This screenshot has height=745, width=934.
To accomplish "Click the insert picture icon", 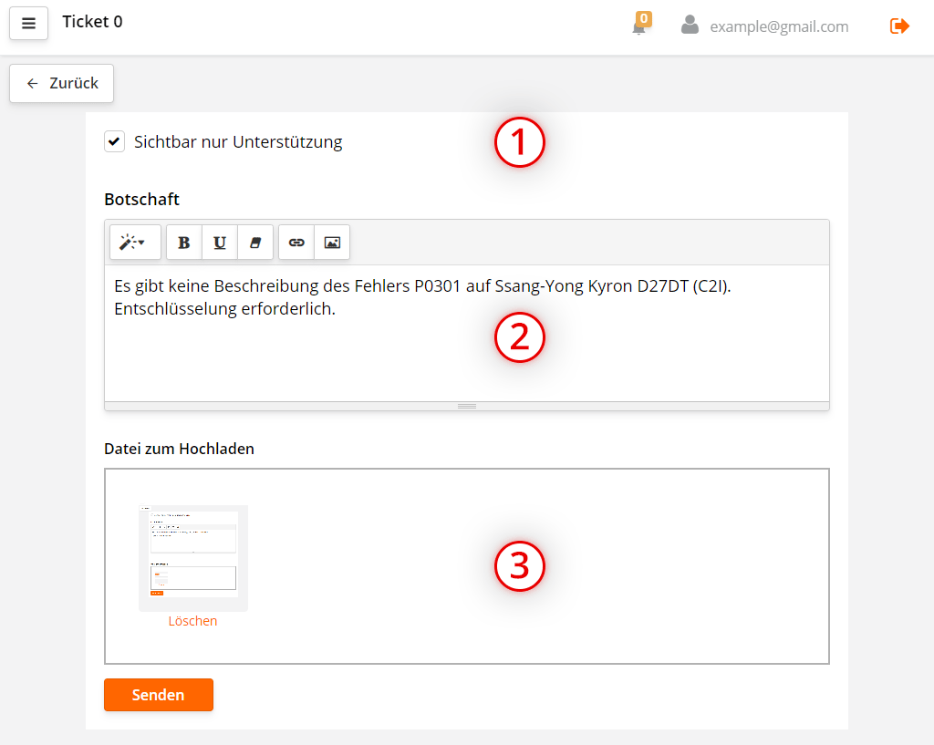I will point(332,243).
